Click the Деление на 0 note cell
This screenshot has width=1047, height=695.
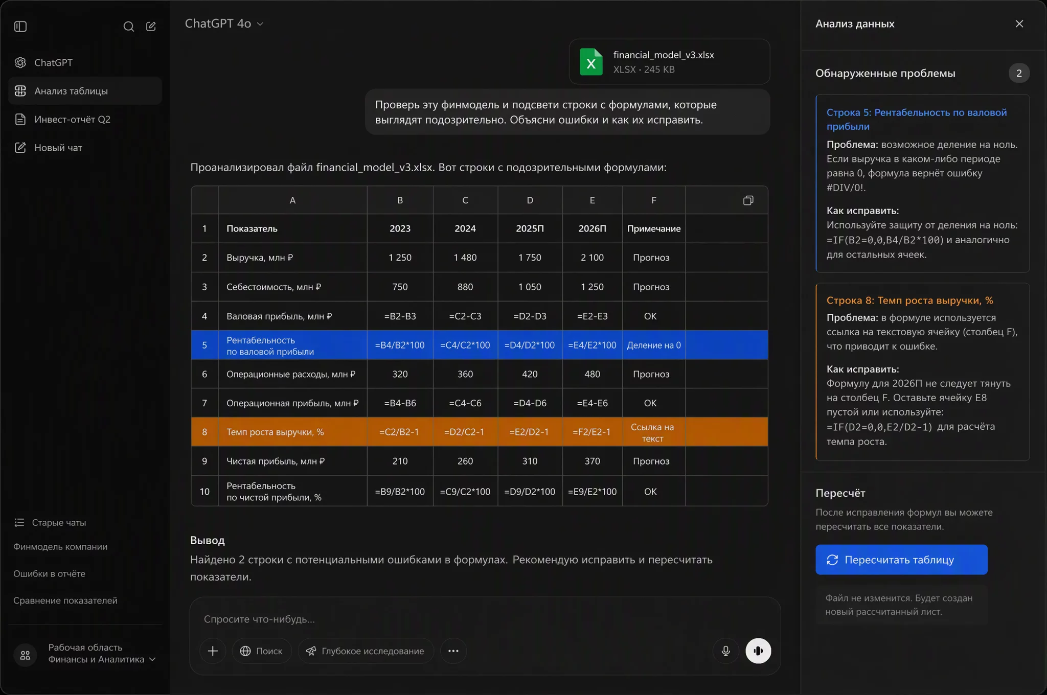click(654, 345)
